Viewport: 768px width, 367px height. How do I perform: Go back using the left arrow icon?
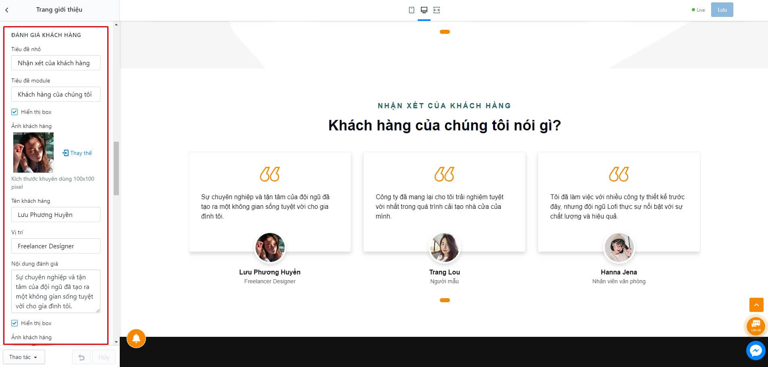coord(7,10)
